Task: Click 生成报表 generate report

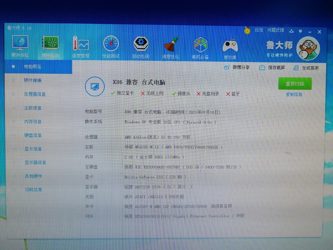Action: tap(310, 68)
